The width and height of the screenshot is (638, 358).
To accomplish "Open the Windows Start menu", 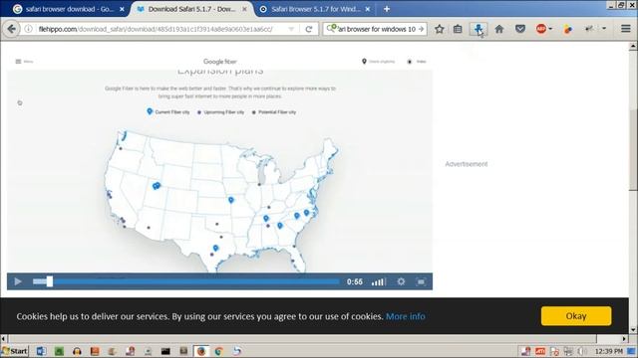I will tap(15, 351).
